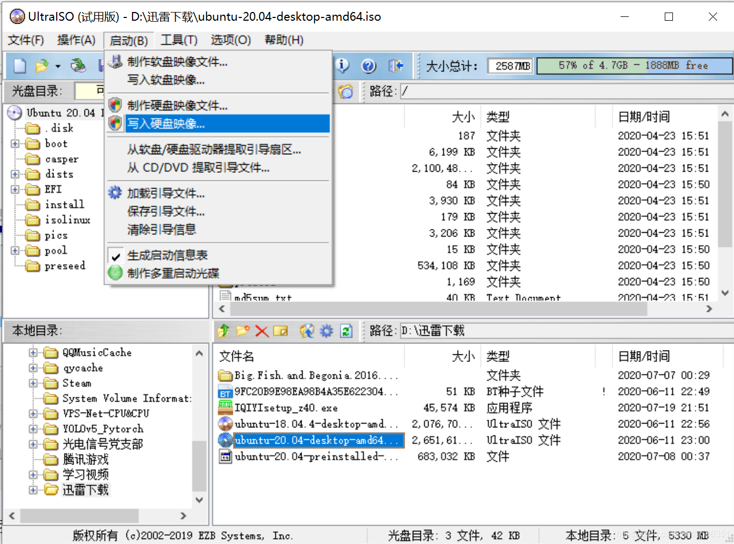Click the 57% of 4.7GB capacity bar
Screen dimensions: 734x544
[x=634, y=65]
